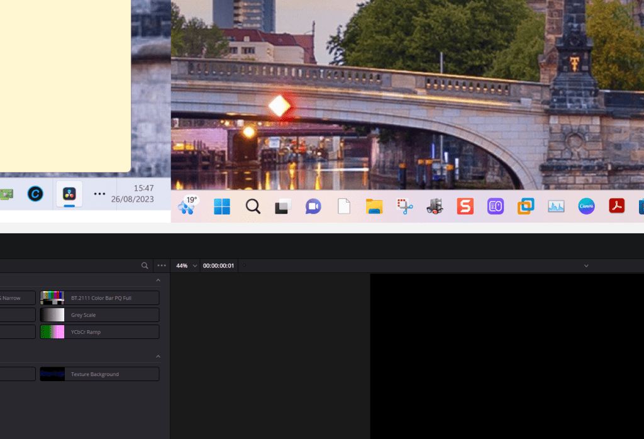Launch the red Snagit S icon
The image size is (644, 439).
[x=465, y=206]
